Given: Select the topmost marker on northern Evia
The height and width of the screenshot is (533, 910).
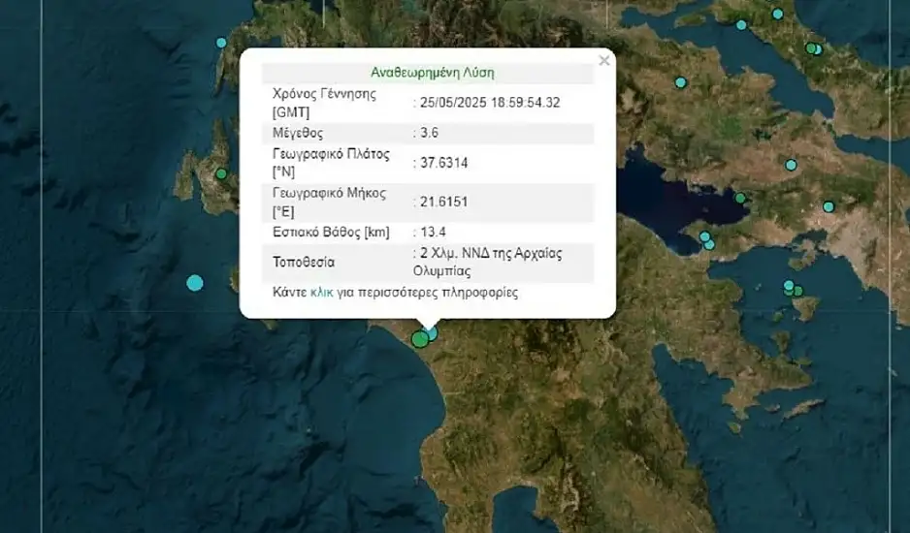Looking at the screenshot, I should 777,14.
